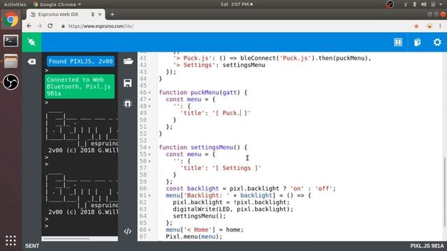The height and width of the screenshot is (251, 447).
Task: Show applications grid in dock
Action: (x=11, y=241)
